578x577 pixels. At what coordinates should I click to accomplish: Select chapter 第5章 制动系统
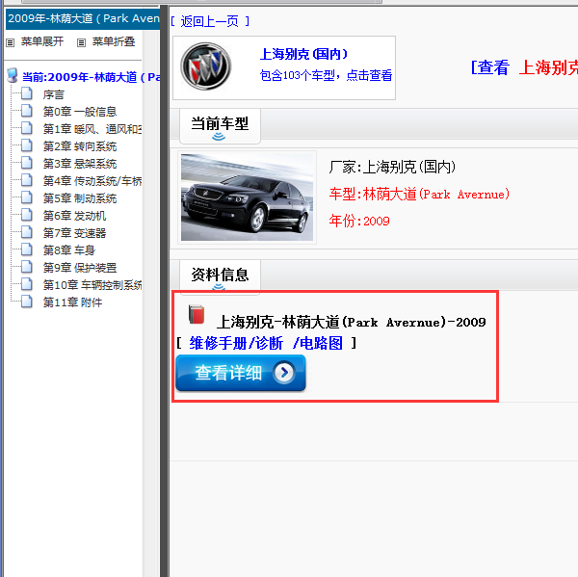coord(80,198)
